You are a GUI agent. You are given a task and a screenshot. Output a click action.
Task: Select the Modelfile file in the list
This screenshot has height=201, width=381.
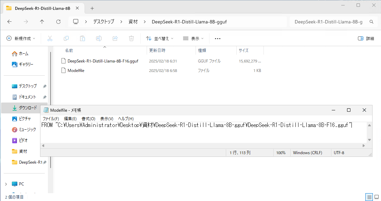pyautogui.click(x=76, y=71)
